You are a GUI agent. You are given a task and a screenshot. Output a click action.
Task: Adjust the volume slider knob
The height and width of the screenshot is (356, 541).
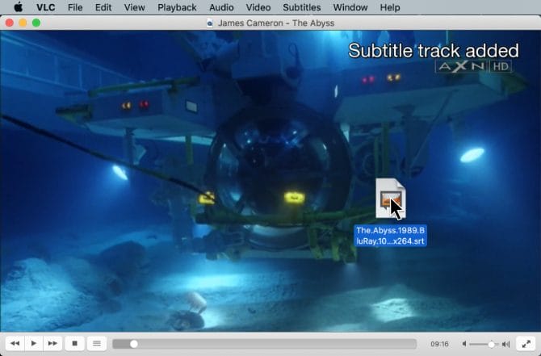point(491,344)
